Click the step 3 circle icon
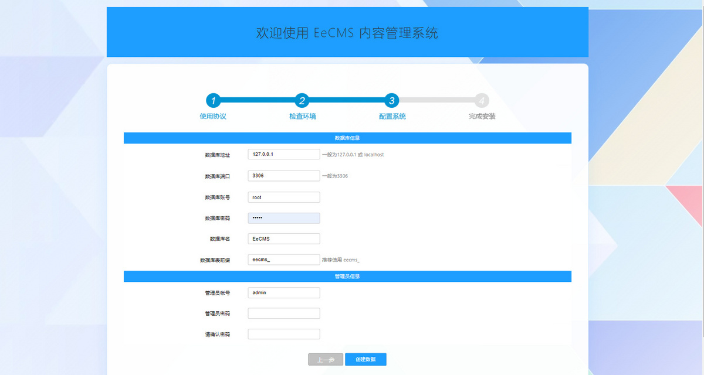Viewport: 704px width, 375px height. [x=392, y=100]
